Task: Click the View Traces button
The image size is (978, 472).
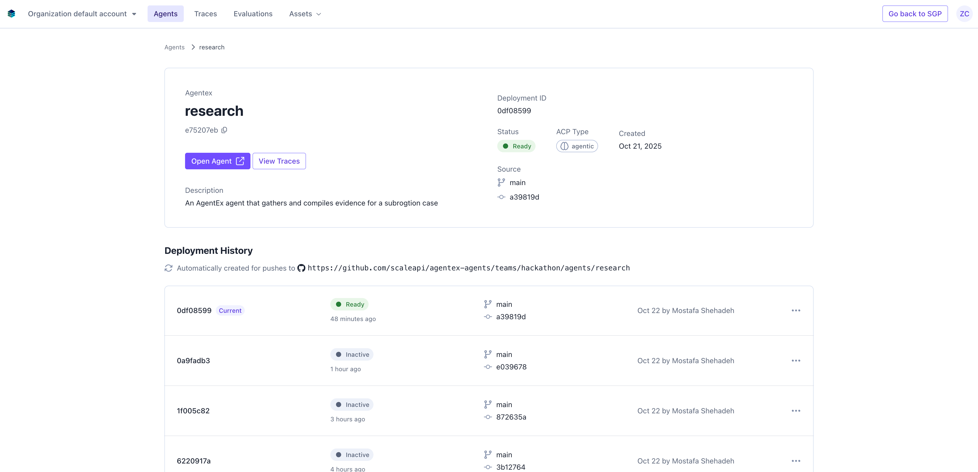Action: [x=279, y=161]
